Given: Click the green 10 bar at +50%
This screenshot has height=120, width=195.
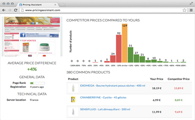Looking at the screenshot, I should point(154,61).
